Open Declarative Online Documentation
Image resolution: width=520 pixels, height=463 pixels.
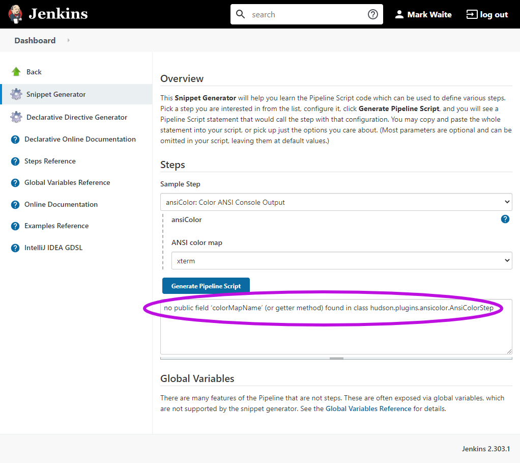click(80, 140)
